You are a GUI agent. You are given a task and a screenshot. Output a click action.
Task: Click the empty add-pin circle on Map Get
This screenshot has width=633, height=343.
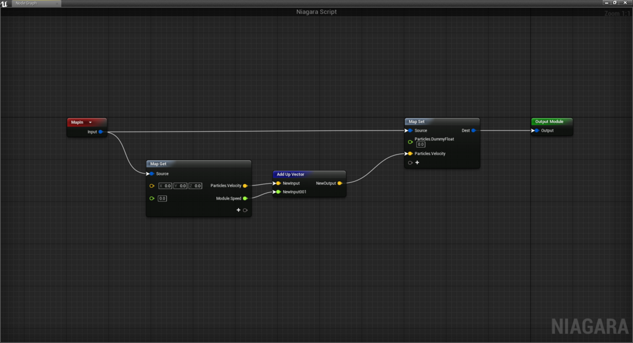245,210
